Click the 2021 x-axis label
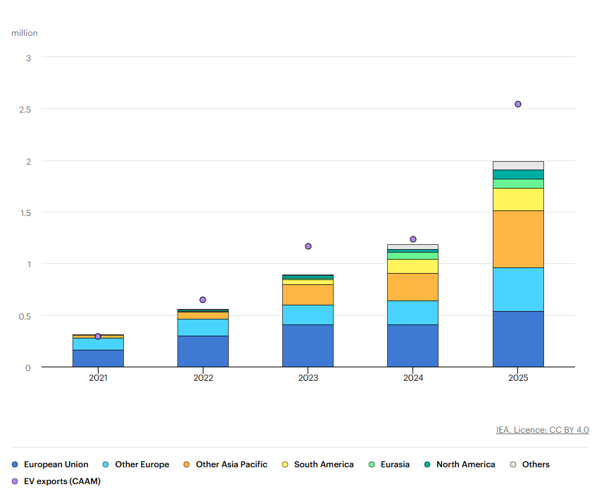 [98, 378]
